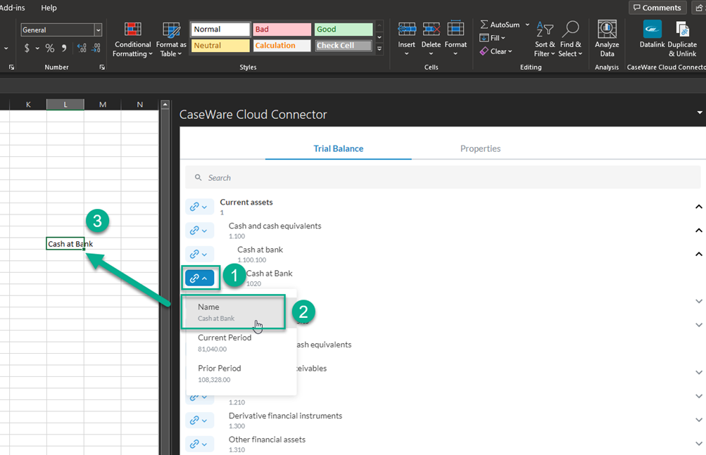Click AutoSum in Editing group
This screenshot has height=455, width=706.
(x=500, y=25)
